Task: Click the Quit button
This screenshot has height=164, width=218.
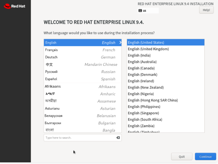Action: pyautogui.click(x=182, y=157)
